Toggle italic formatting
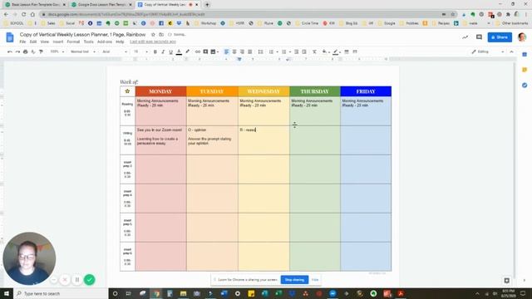The image size is (532, 299). coord(163,51)
